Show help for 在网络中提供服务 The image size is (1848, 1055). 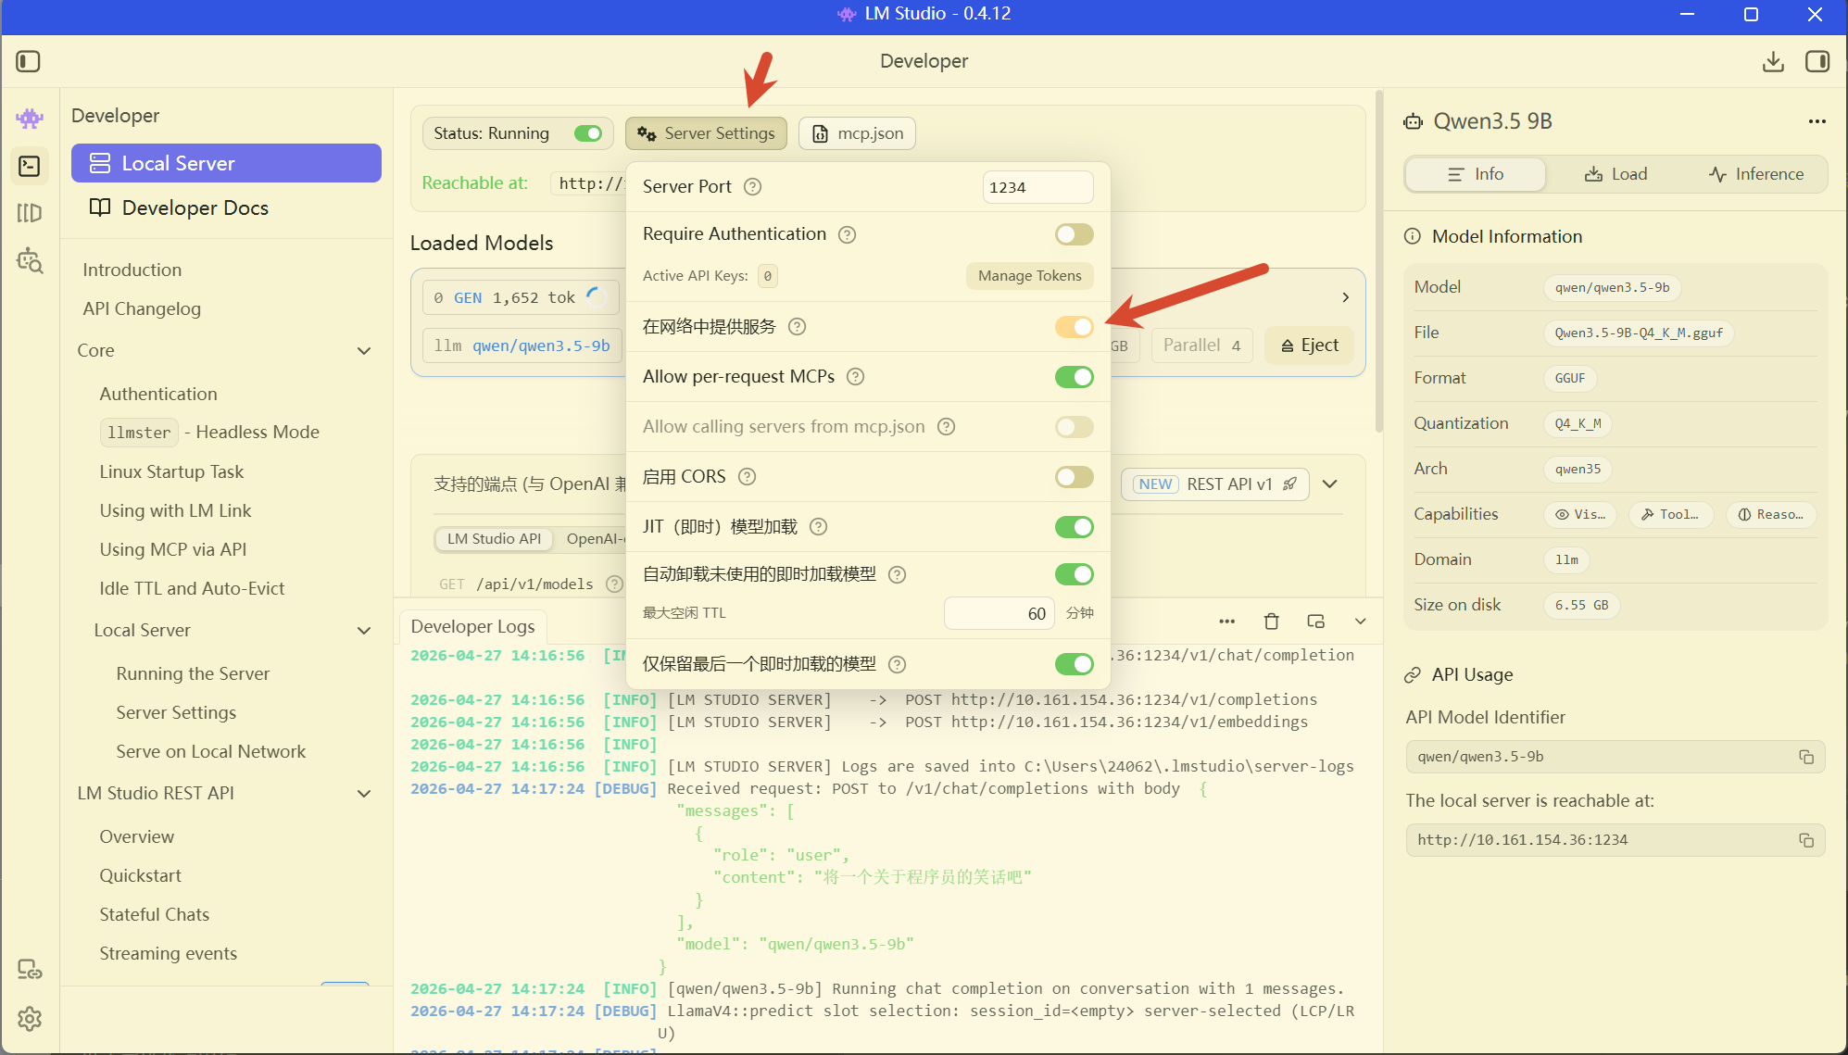coord(797,327)
